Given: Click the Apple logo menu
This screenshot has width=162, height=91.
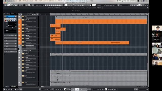Looking at the screenshot, I should [x=5, y=1].
